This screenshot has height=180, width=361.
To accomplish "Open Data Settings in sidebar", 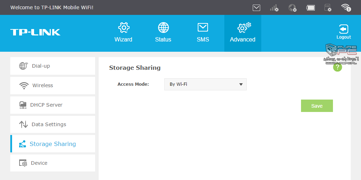I will click(53, 124).
